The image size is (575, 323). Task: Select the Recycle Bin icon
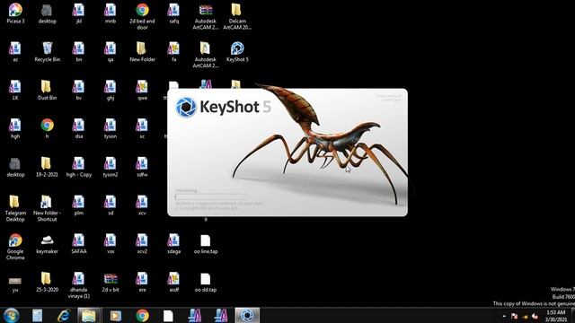[47, 52]
